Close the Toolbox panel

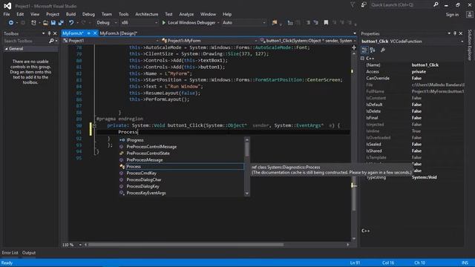tap(55, 33)
